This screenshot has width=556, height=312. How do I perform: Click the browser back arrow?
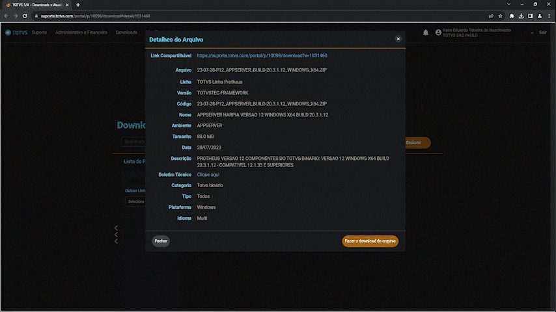(x=7, y=16)
